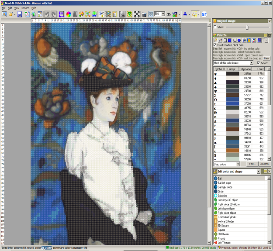The height and width of the screenshot is (251, 273).
Task: Select the filled blue circle tool in Palette
Action: coord(239,40)
